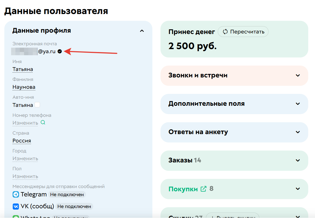The image size is (315, 218).
Task: Expand the Дополнительные поля section
Action: pos(297,104)
